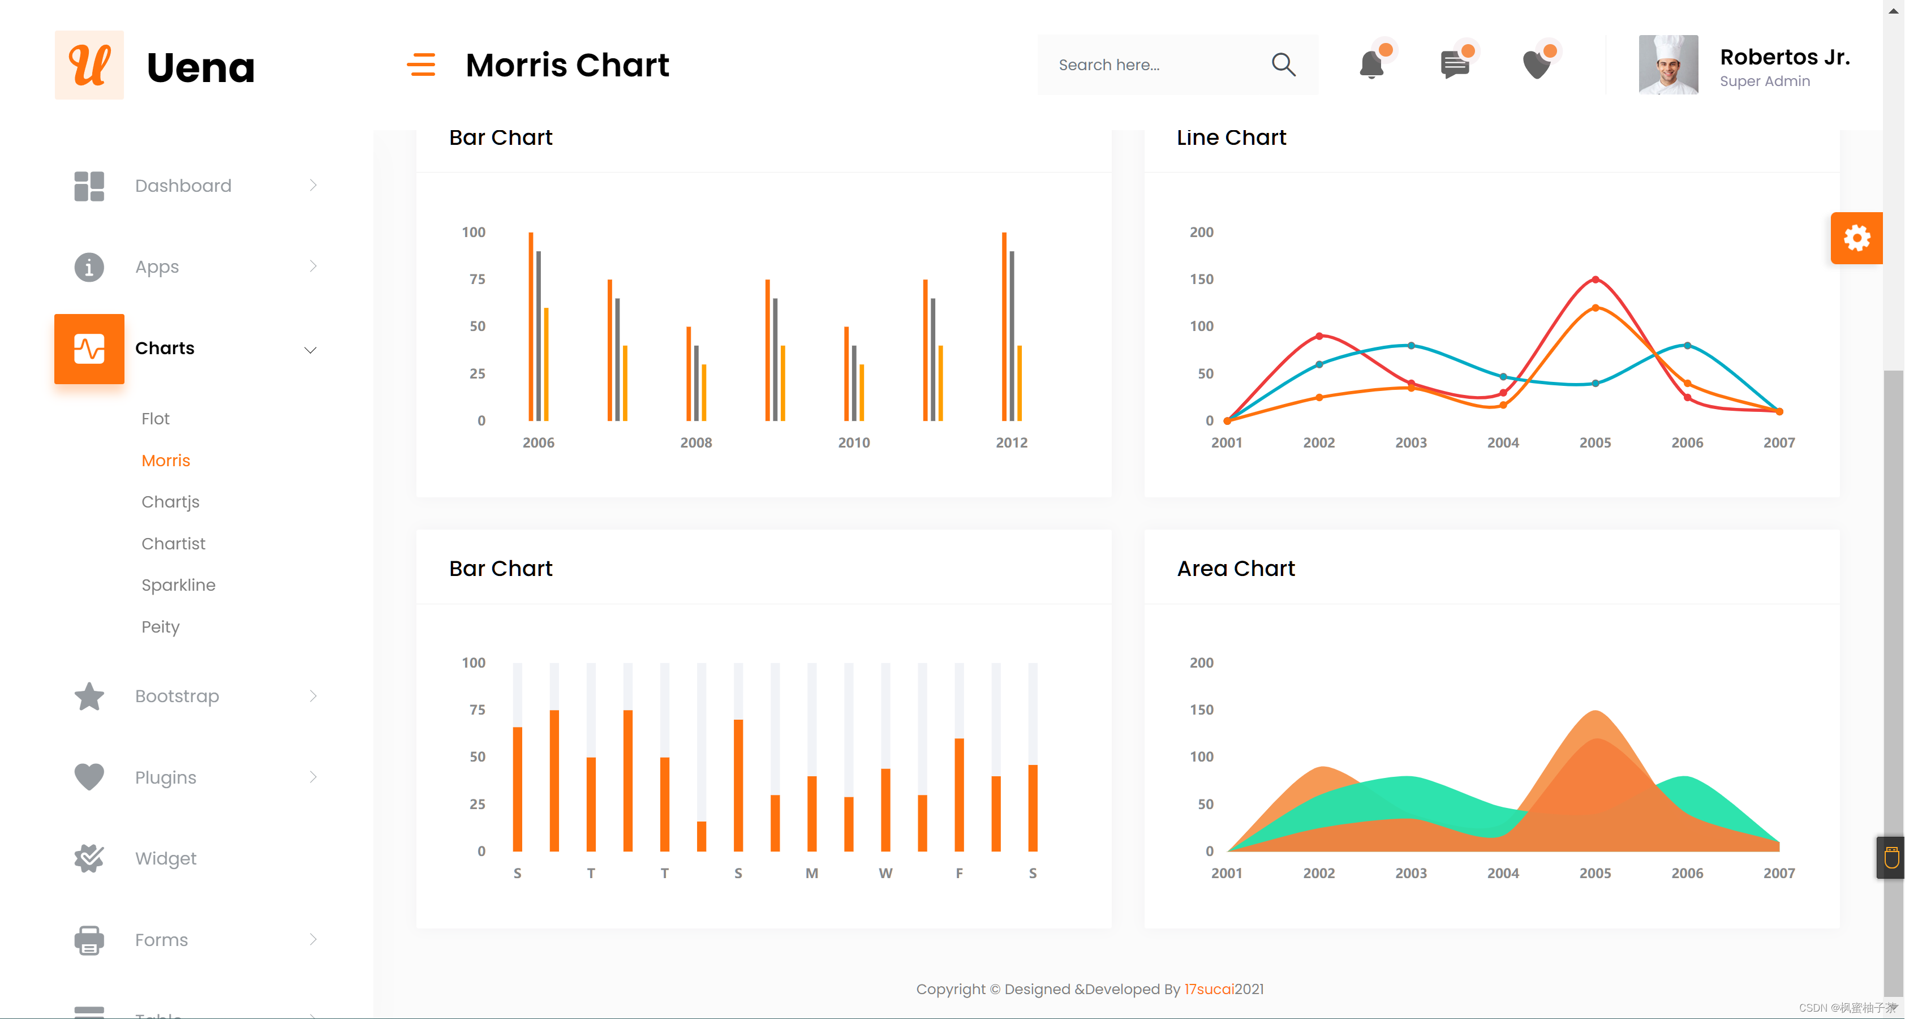The height and width of the screenshot is (1019, 1905).
Task: Click the Bootstrap star icon
Action: pos(89,695)
